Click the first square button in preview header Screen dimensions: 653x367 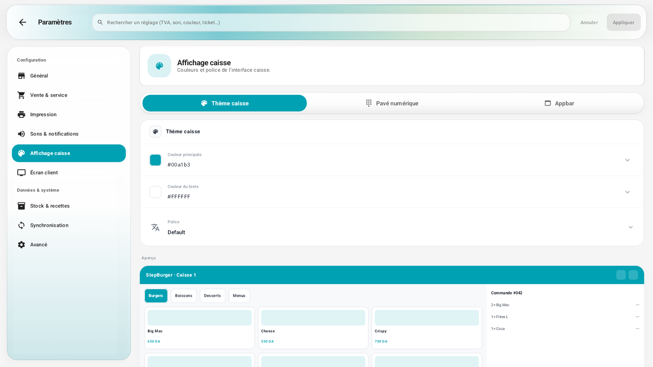pos(621,275)
